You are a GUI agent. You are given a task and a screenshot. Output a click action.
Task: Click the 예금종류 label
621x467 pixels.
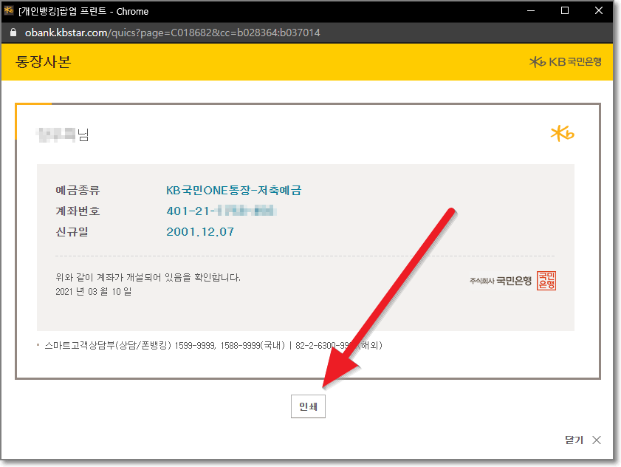point(78,191)
